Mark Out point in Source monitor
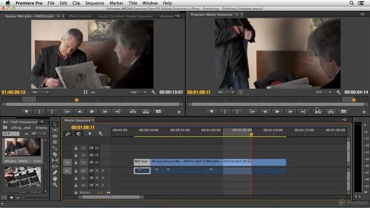 (52, 112)
